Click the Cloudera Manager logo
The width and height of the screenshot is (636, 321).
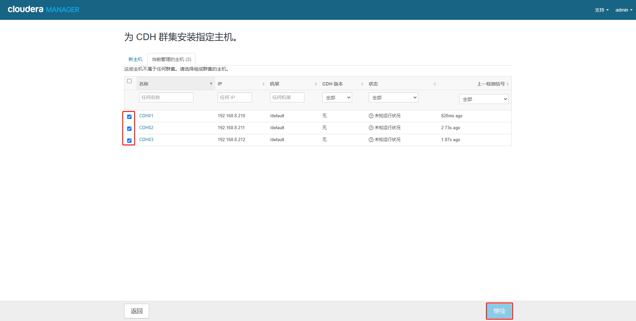[43, 10]
